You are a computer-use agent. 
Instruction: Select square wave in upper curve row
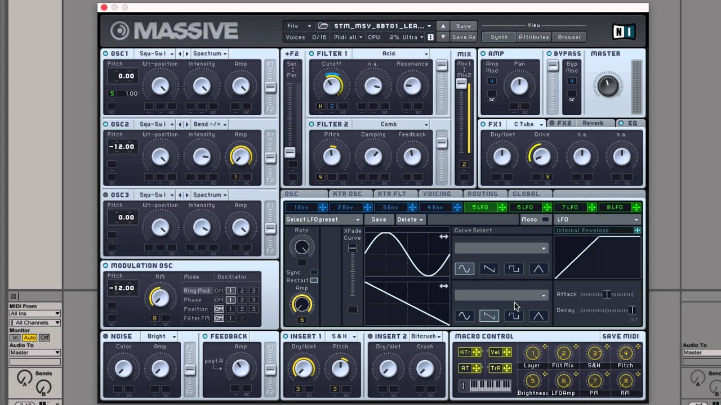tap(514, 269)
